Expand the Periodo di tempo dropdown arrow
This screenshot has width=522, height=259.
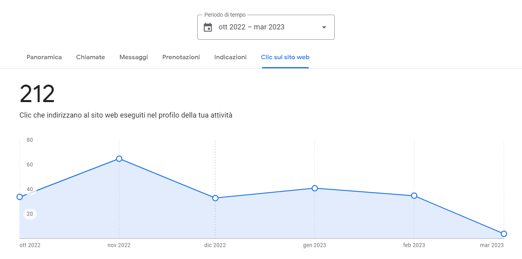coord(324,27)
